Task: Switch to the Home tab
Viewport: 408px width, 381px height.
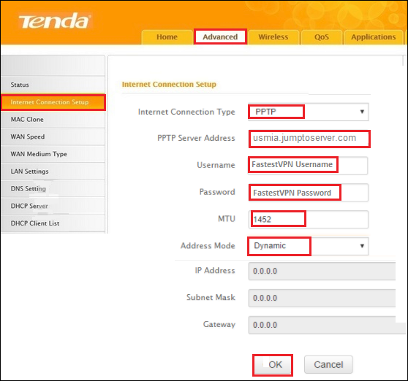Action: [167, 37]
